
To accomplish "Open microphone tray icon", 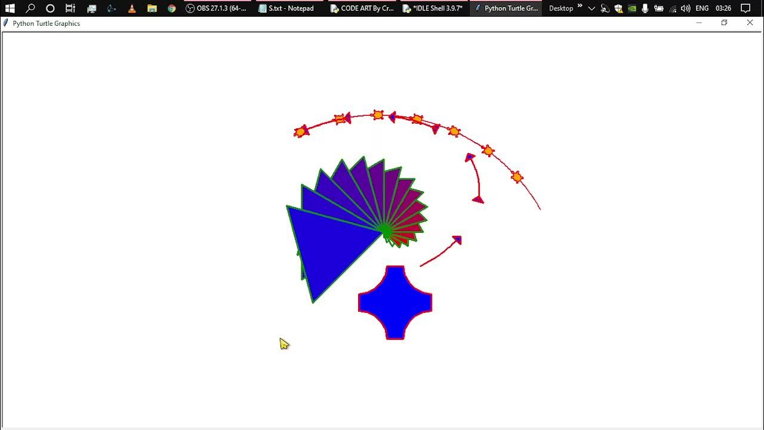I will pyautogui.click(x=645, y=8).
